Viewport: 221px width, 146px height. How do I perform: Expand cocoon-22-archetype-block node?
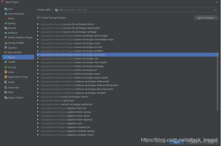pyautogui.click(x=38, y=24)
